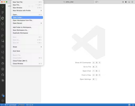135x106 pixels.
Task: Choose New Window from menu
Action: pos(27,8)
